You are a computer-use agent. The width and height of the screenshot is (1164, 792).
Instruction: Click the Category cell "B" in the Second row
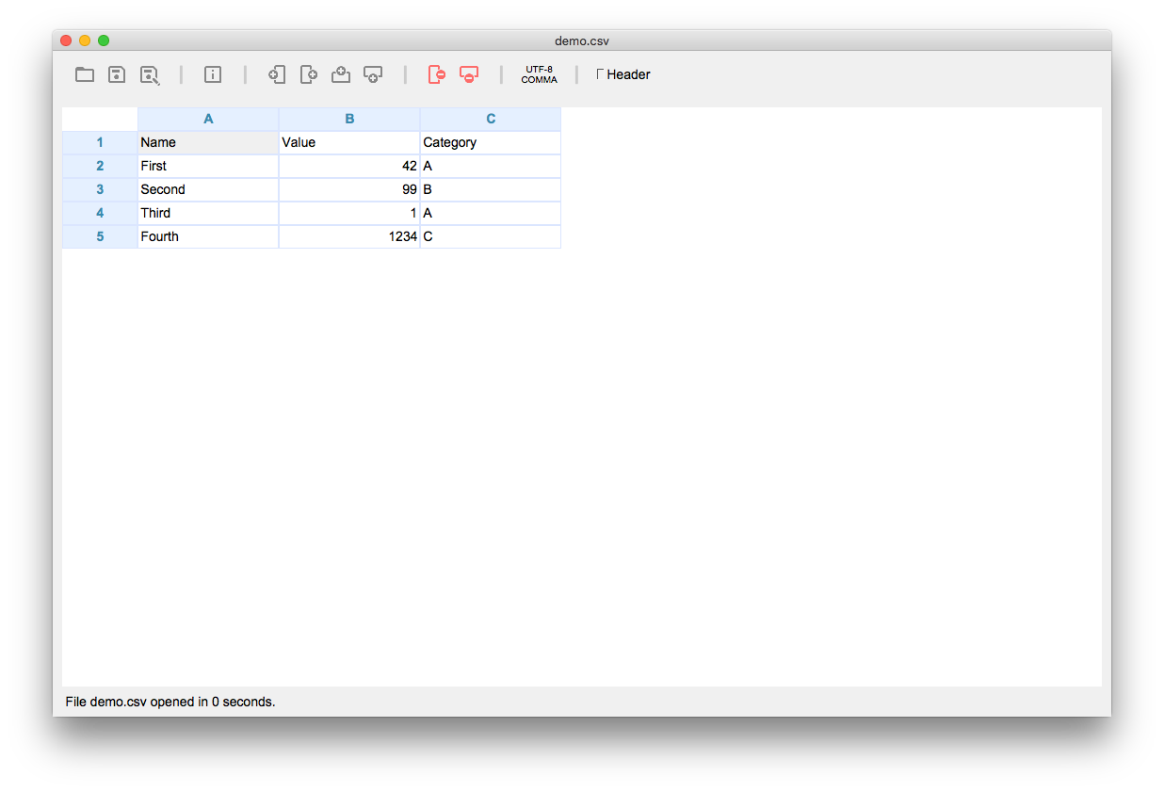(x=491, y=189)
